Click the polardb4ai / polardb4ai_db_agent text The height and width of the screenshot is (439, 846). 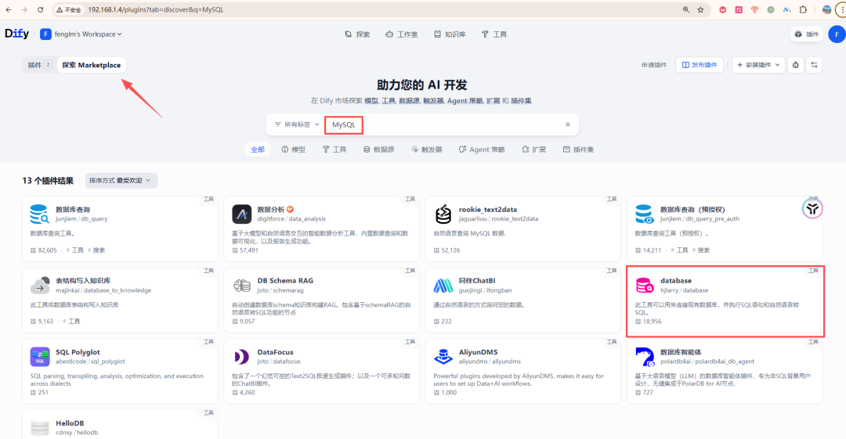point(707,362)
